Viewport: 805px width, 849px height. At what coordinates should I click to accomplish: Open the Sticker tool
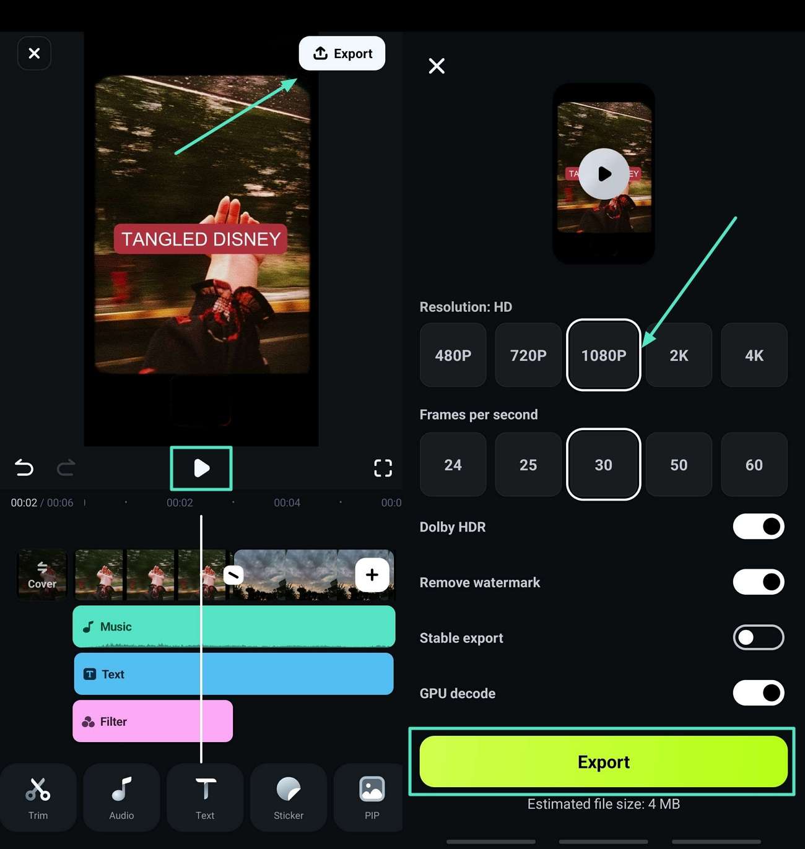point(289,798)
